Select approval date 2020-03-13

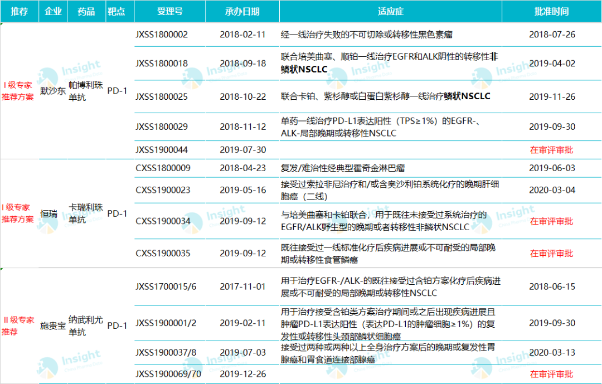552,353
